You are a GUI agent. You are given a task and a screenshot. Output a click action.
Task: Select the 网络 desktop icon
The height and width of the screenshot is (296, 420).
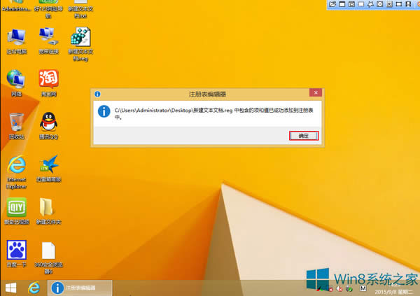(17, 83)
